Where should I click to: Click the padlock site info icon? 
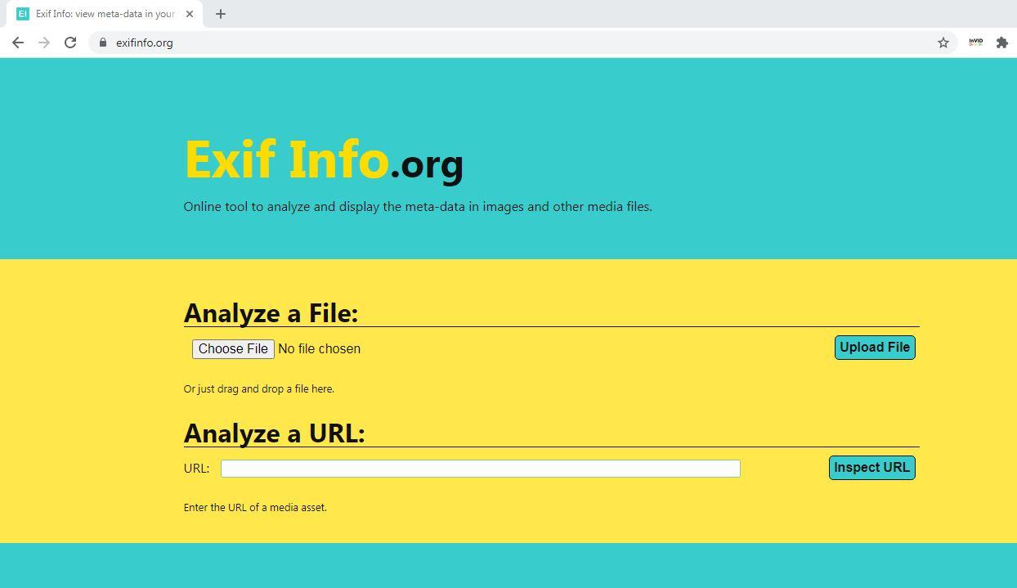pyautogui.click(x=103, y=43)
